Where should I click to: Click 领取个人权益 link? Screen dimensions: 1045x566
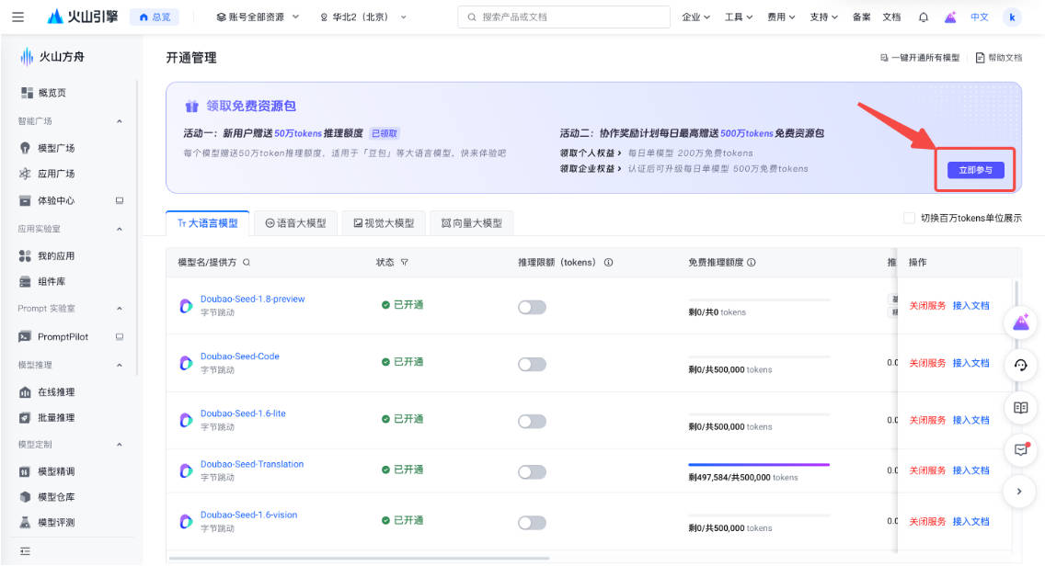[x=591, y=153]
